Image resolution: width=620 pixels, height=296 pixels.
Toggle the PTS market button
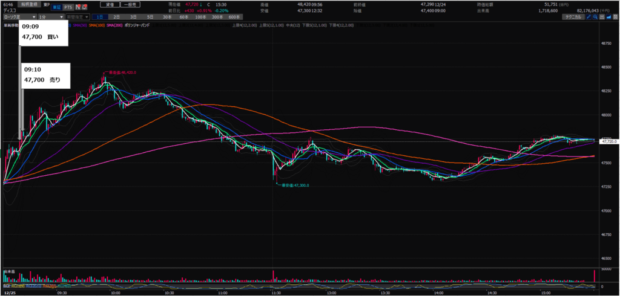[x=68, y=8]
